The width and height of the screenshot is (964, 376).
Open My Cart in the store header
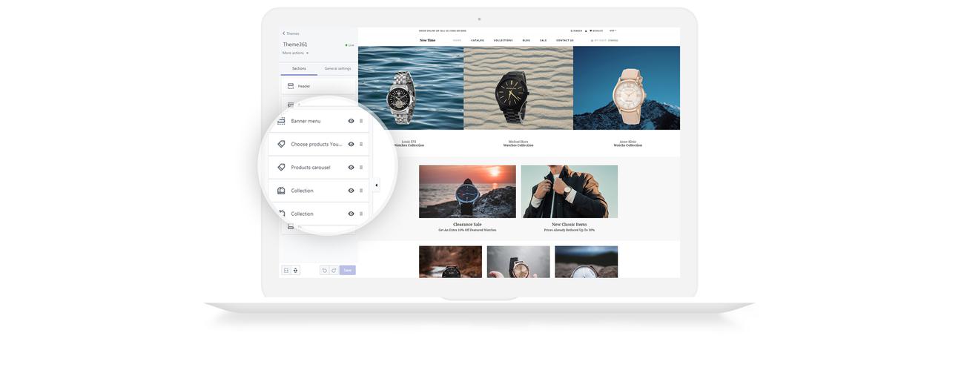pos(604,40)
